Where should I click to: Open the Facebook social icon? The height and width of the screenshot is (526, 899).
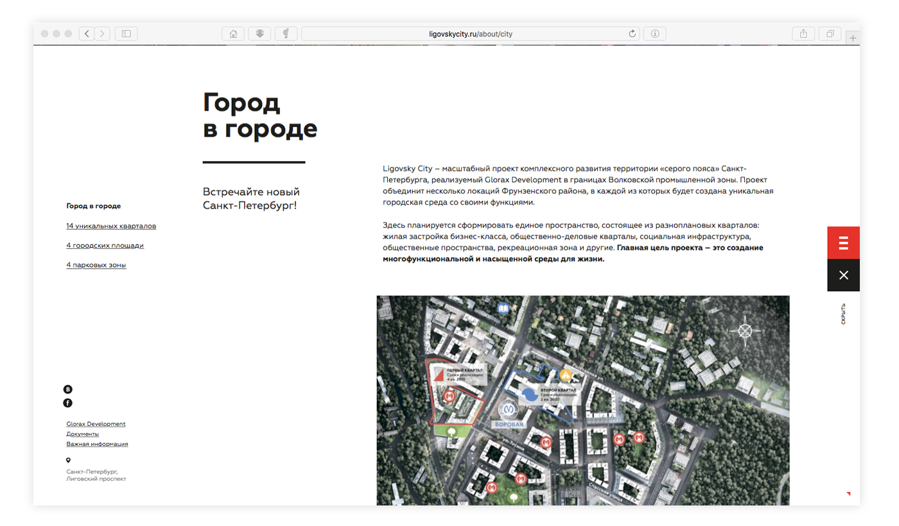coord(67,403)
